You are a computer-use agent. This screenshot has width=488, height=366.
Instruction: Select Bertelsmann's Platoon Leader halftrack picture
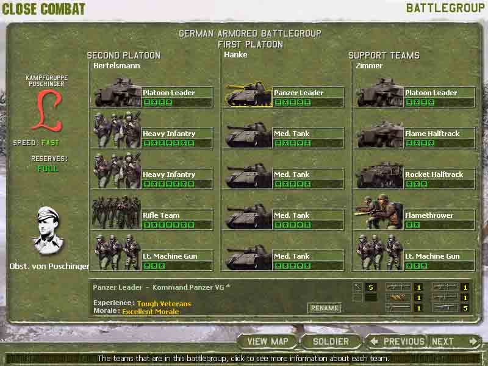(x=117, y=93)
